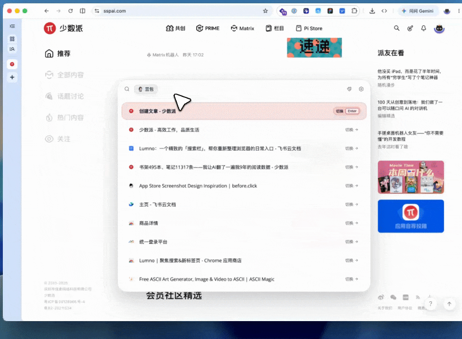Click the grid icon in left panel
462x339 pixels.
[x=12, y=39]
